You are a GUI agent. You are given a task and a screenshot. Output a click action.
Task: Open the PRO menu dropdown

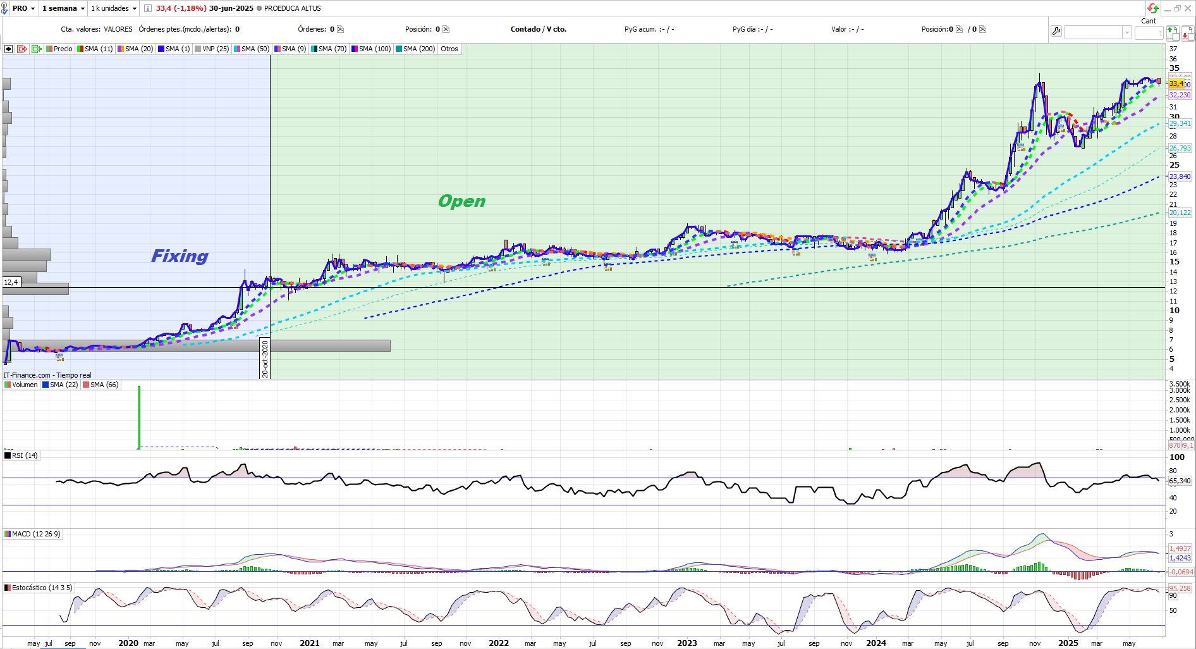point(23,8)
